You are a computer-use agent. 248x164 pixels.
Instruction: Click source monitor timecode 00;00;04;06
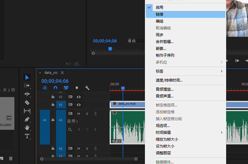click(105, 41)
